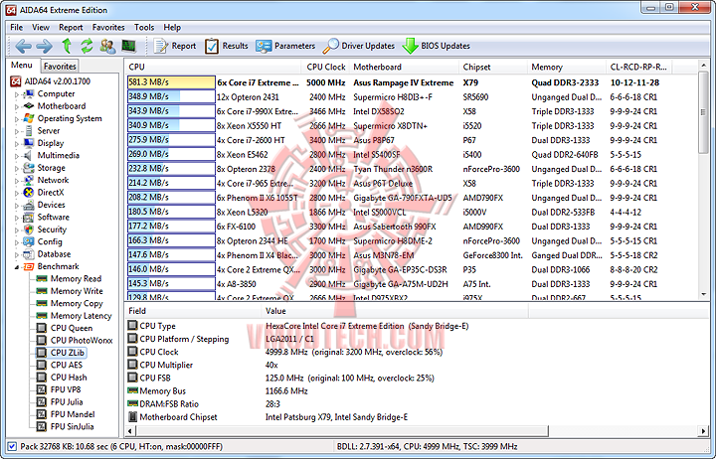This screenshot has width=716, height=459.
Task: Expand the Computer tree node
Action: 17,94
